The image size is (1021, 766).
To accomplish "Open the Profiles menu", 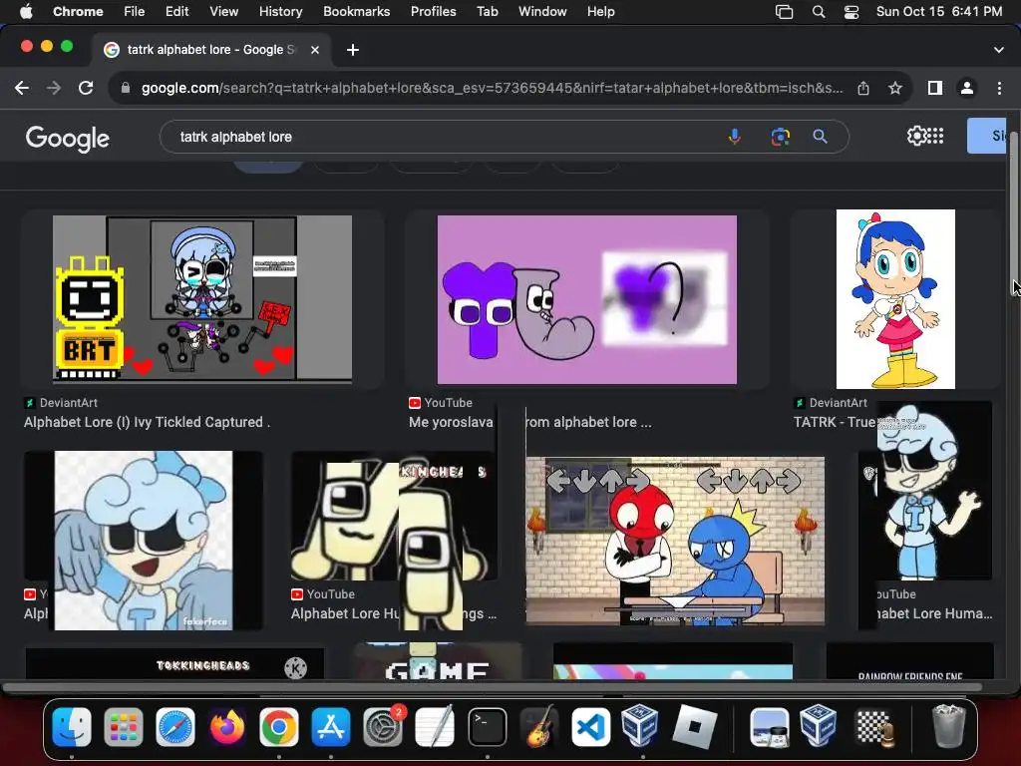I will tap(433, 11).
